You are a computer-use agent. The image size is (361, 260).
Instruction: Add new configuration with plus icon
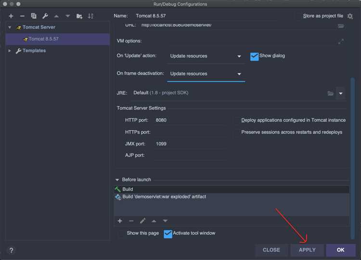tap(11, 16)
